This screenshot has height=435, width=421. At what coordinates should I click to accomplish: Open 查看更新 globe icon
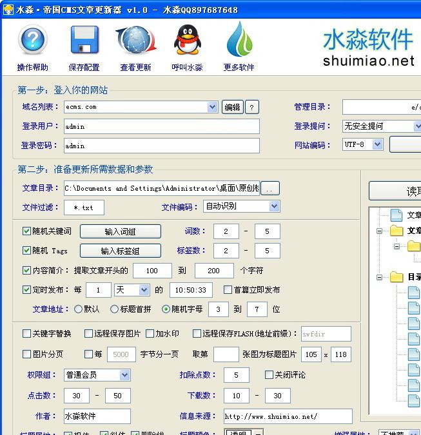point(136,40)
